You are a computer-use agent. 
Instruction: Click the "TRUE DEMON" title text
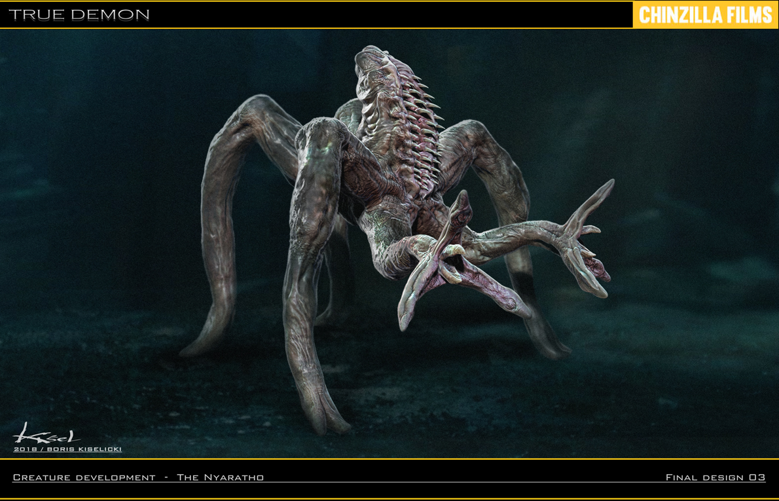tap(79, 14)
